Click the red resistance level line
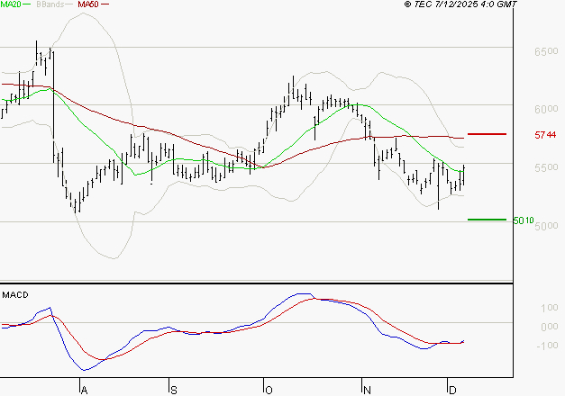Viewport: 565px width, 396px height. coord(487,134)
